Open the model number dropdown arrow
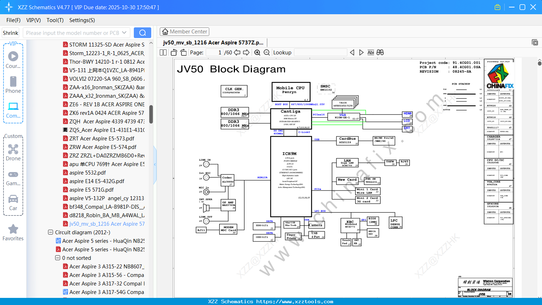The image size is (542, 305). (124, 33)
